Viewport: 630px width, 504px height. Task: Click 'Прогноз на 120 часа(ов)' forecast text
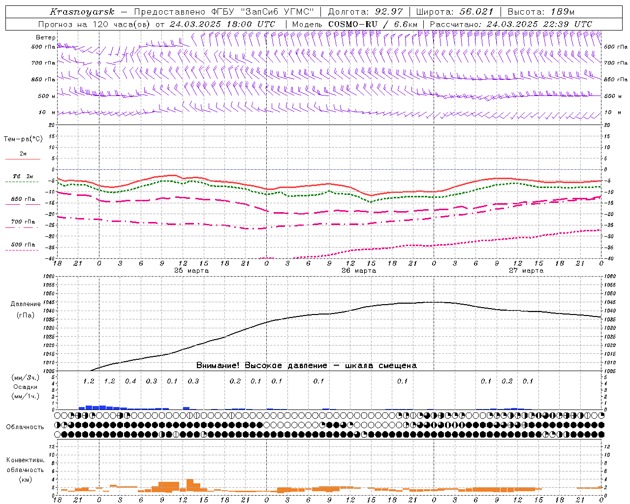(x=94, y=24)
